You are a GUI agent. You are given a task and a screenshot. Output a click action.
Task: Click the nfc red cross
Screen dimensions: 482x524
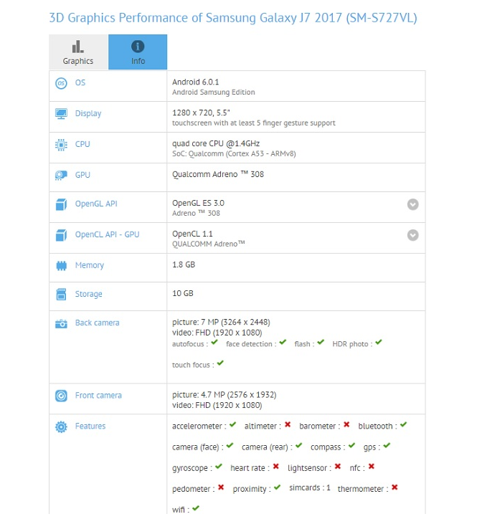pos(372,466)
